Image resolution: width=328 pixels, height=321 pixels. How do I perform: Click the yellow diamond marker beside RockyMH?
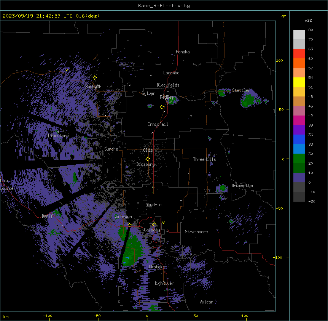[95, 78]
